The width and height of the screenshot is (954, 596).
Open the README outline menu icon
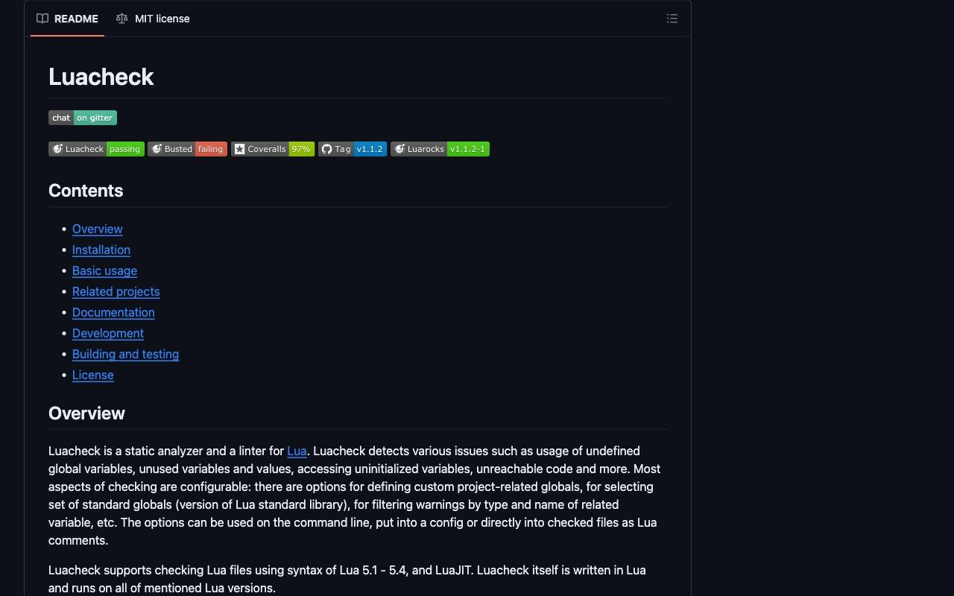[x=672, y=19]
